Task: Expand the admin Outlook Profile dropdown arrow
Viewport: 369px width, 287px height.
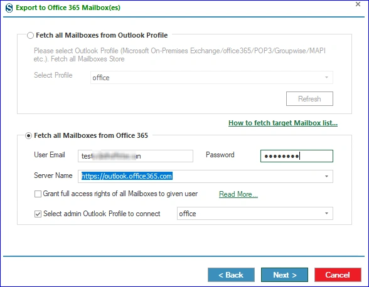Action: 326,214
